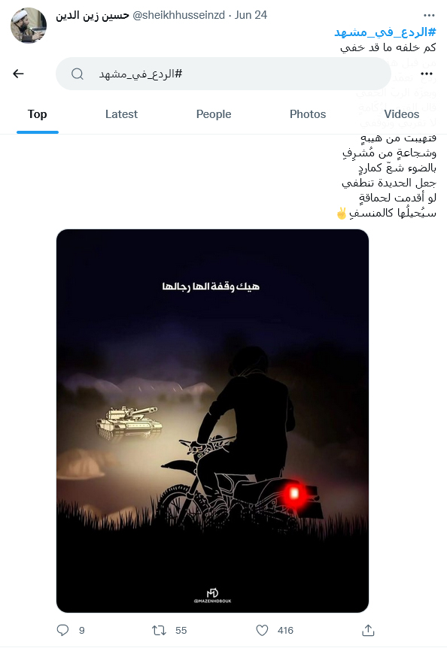
Task: Click the author's display name حسين زين الدين
Action: (93, 15)
